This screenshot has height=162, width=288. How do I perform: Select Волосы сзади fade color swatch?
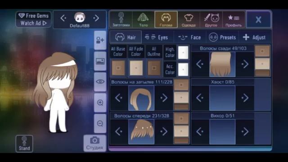tap(262, 64)
